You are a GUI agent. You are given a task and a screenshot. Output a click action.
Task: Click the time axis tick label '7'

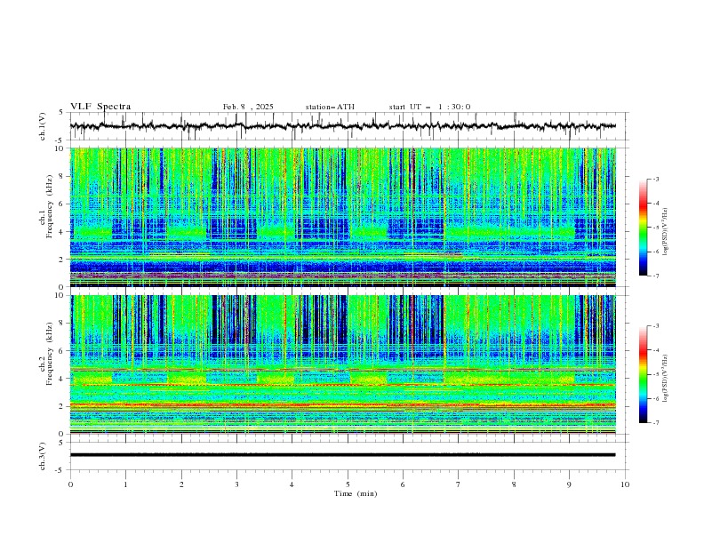[459, 484]
